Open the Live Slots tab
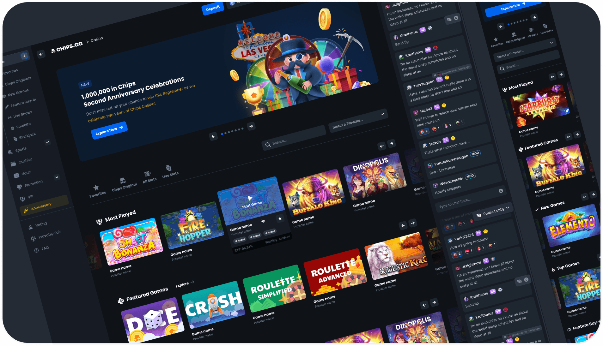 pos(170,171)
